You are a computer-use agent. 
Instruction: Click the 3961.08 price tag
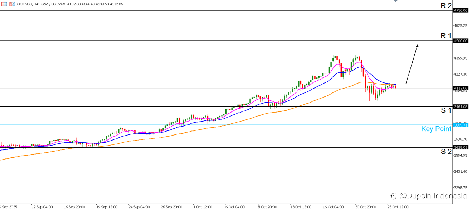(x=461, y=106)
